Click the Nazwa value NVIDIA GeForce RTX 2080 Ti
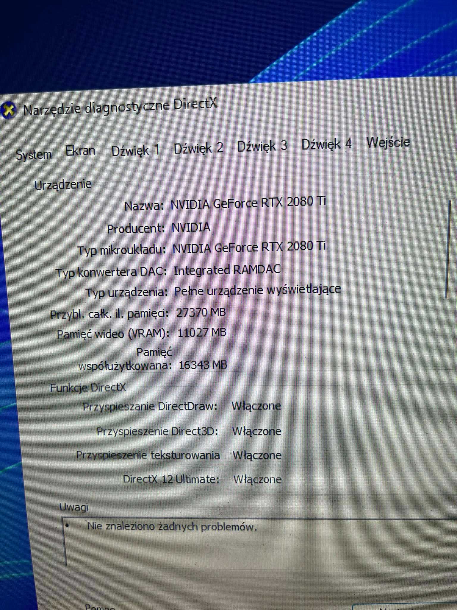 click(x=248, y=203)
